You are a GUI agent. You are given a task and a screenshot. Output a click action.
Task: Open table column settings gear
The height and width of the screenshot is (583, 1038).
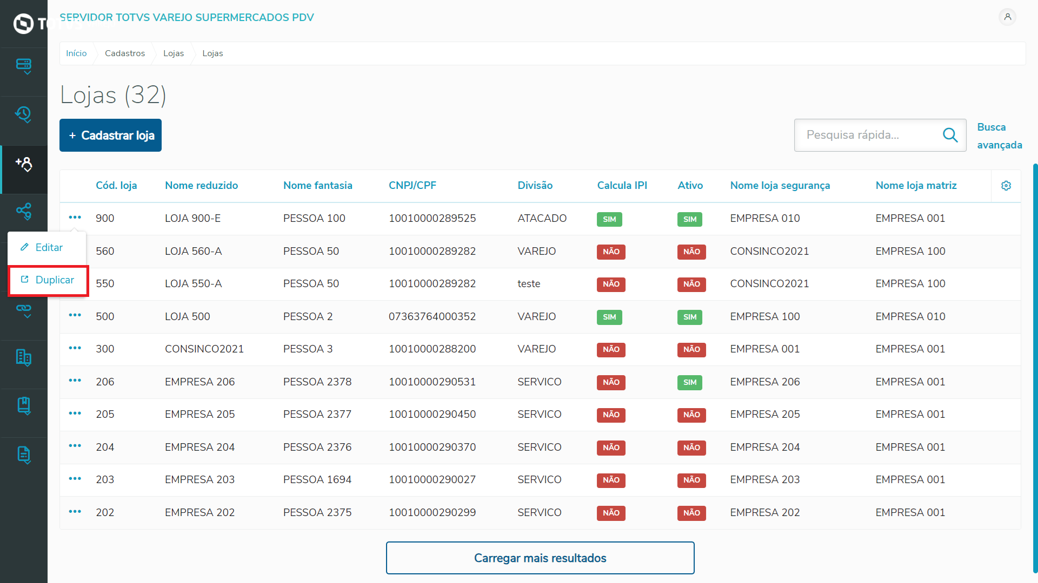point(1006,186)
